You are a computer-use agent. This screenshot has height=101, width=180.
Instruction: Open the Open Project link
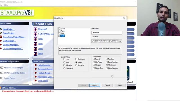tap(9, 33)
